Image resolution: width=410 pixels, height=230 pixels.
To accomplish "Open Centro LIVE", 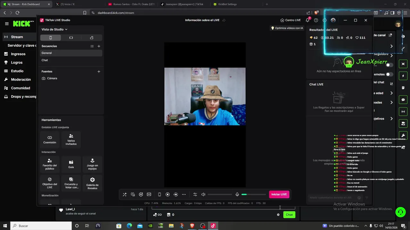I will [x=291, y=20].
